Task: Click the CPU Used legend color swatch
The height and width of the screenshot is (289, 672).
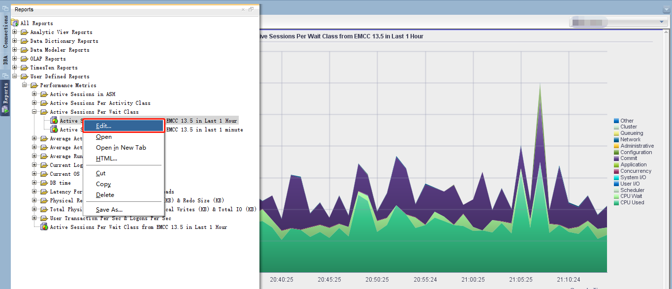Action: point(616,202)
